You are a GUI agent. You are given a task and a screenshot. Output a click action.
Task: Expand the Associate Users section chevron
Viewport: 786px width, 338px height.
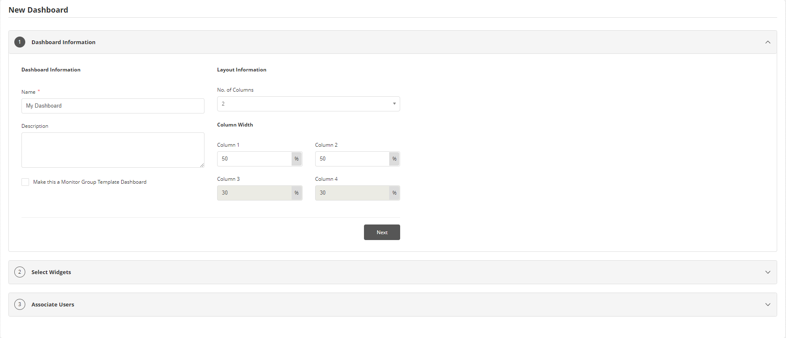pyautogui.click(x=768, y=304)
